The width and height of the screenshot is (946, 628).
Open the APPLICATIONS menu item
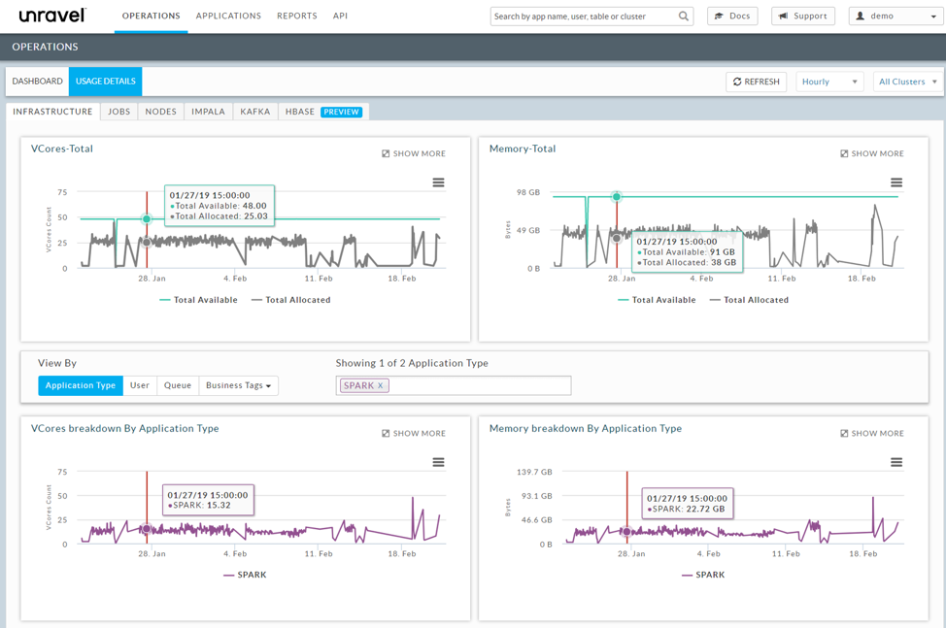click(228, 17)
